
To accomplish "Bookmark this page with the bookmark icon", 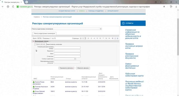I will click(x=164, y=7).
